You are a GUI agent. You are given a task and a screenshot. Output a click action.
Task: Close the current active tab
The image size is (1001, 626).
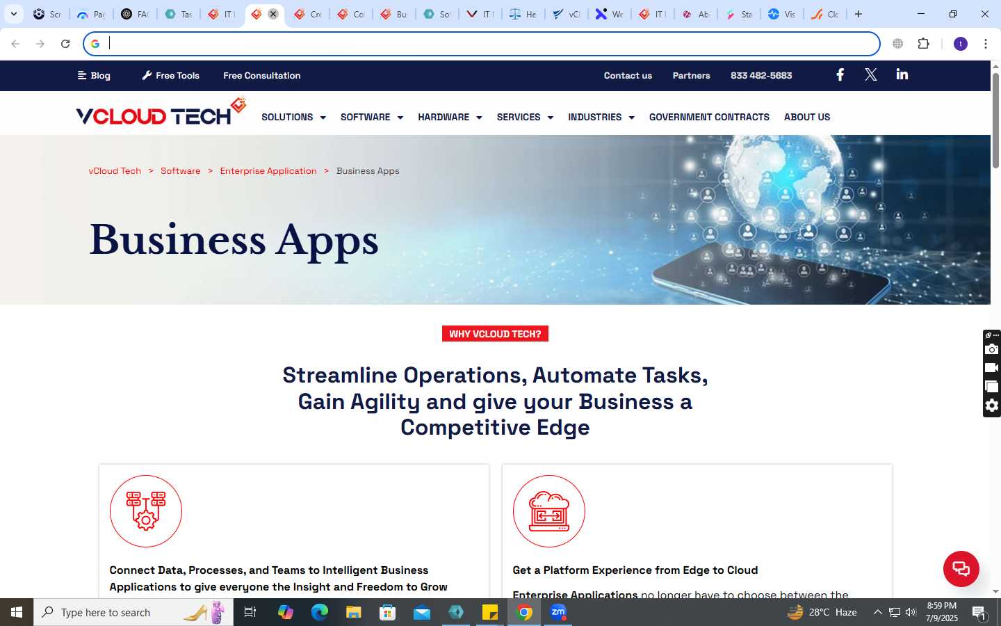click(273, 14)
